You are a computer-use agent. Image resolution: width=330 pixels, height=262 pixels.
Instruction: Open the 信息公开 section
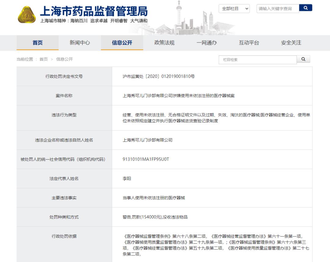click(x=122, y=43)
